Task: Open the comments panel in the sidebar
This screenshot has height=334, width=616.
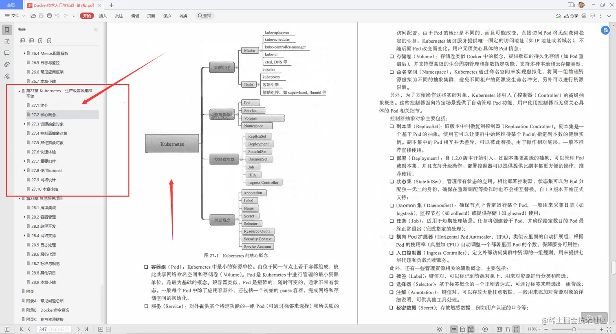Action: [x=7, y=53]
